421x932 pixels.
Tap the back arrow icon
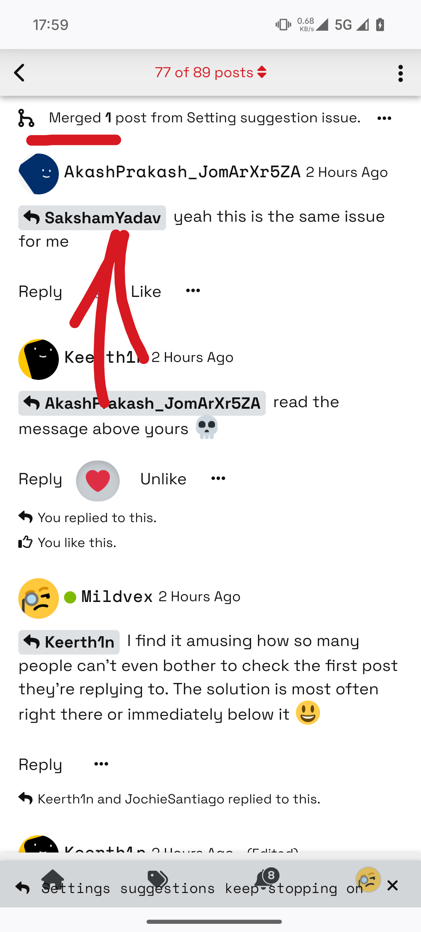19,73
